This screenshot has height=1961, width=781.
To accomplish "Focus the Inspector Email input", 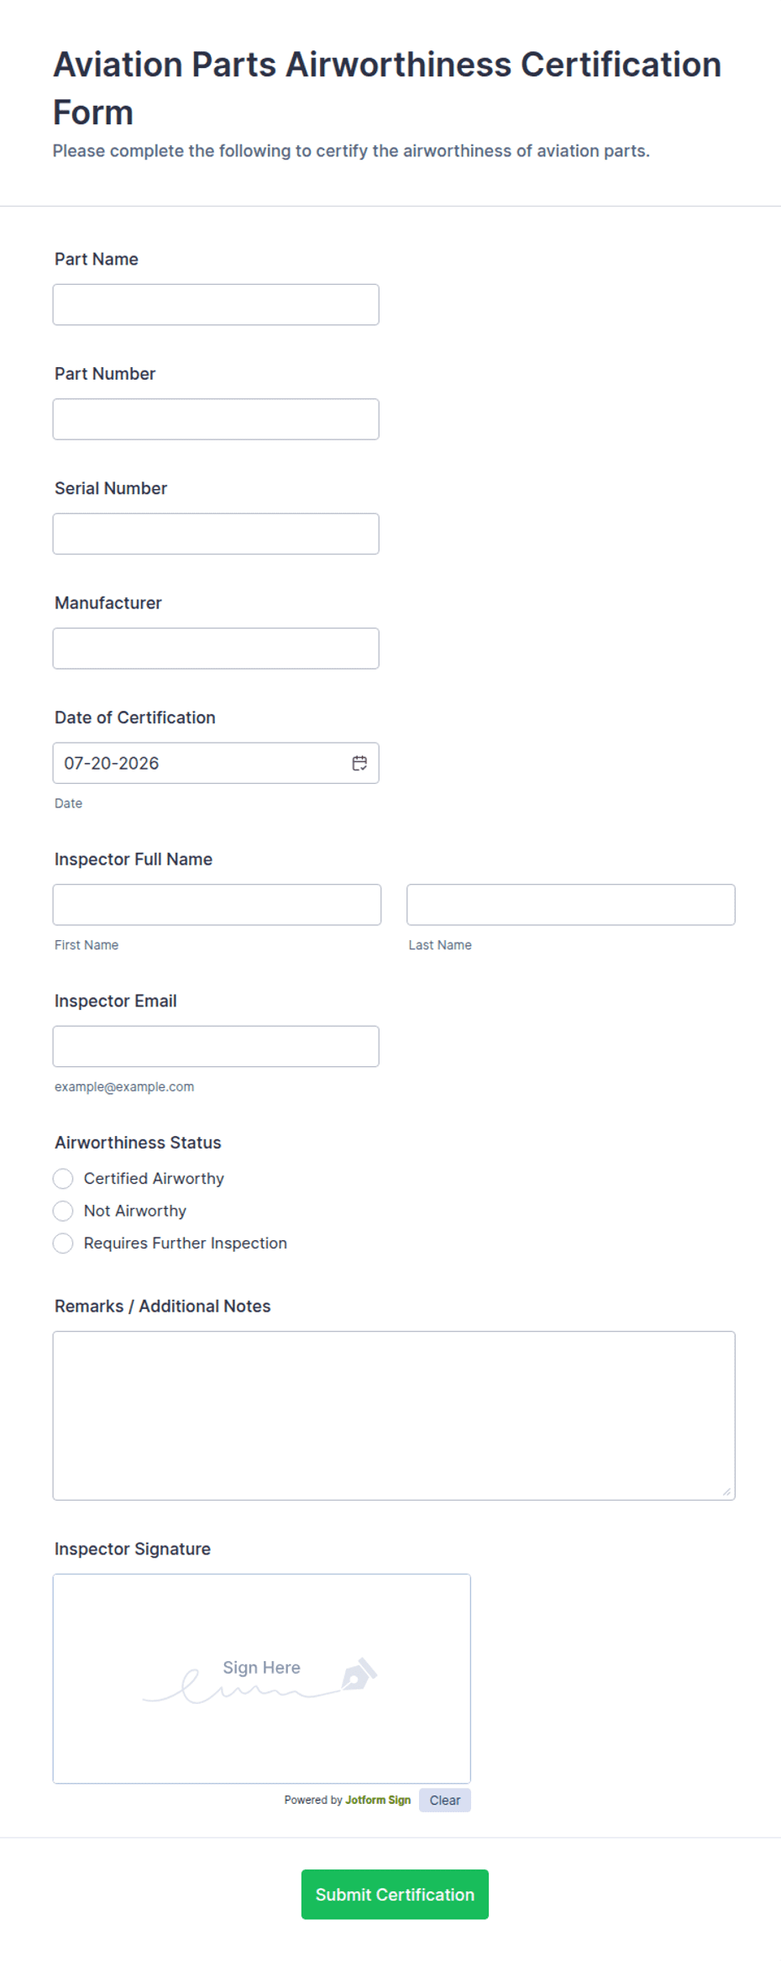I will coord(216,1046).
